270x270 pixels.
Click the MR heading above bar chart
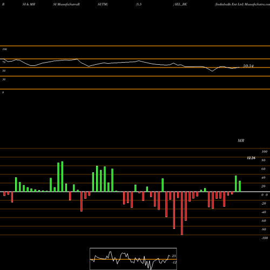point(241,140)
